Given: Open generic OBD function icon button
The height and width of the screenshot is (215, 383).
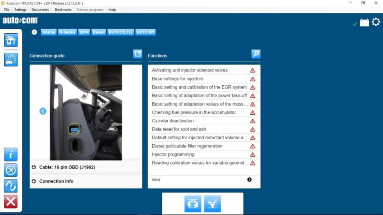Looking at the screenshot, I should 212,204.
